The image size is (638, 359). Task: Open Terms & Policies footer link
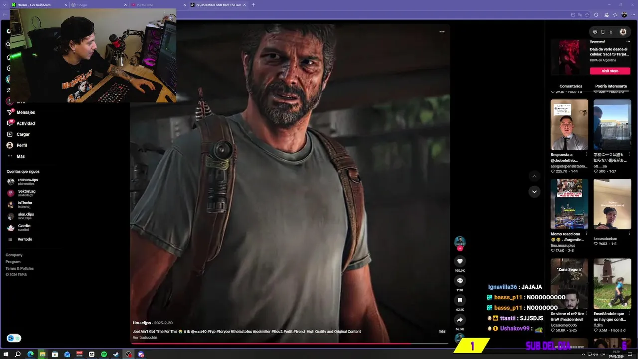point(20,268)
